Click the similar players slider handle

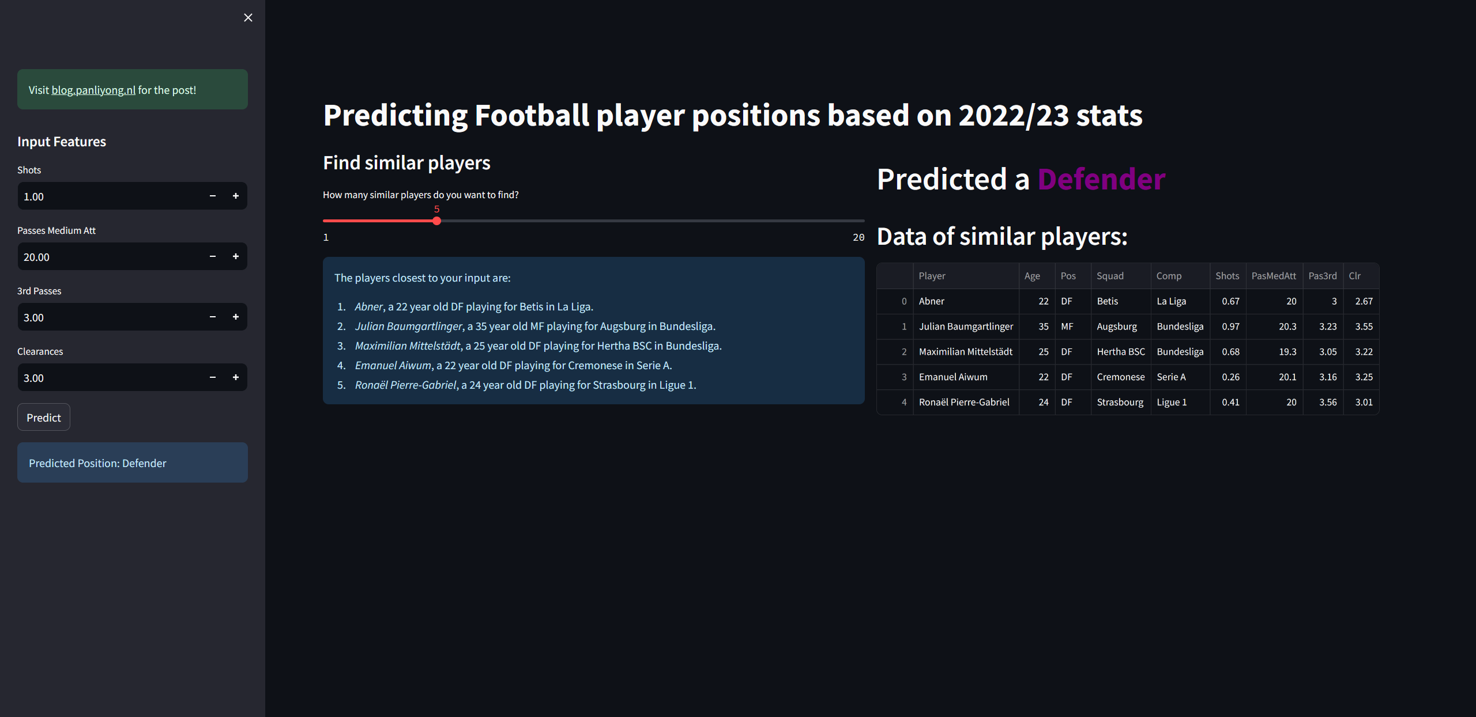click(x=436, y=221)
